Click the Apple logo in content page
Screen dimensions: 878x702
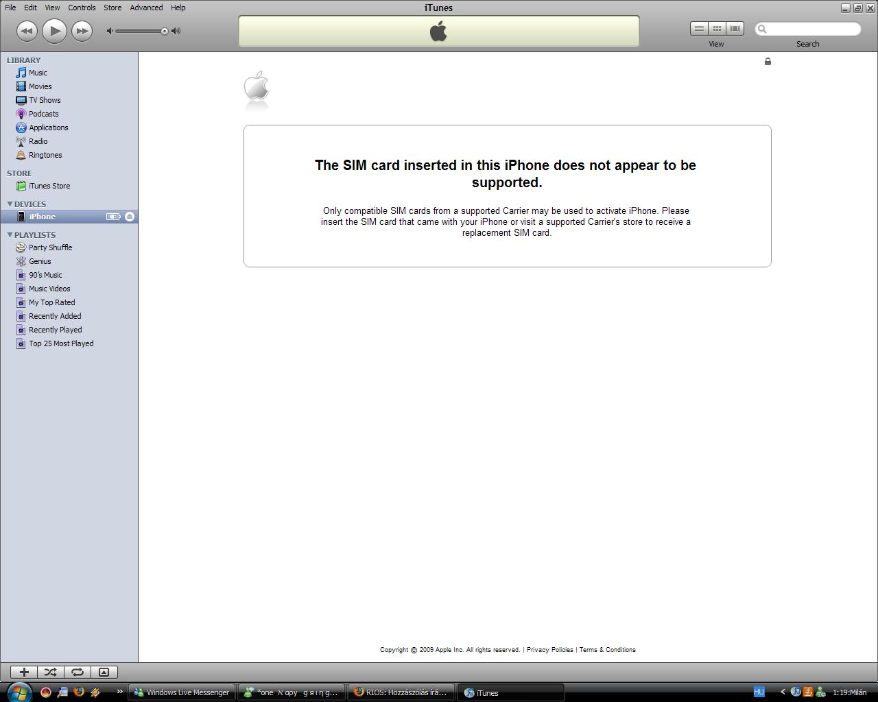(257, 88)
